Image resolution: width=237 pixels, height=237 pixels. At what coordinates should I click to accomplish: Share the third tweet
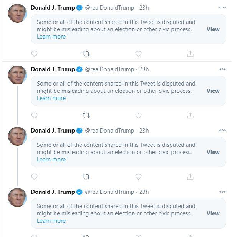point(190,176)
